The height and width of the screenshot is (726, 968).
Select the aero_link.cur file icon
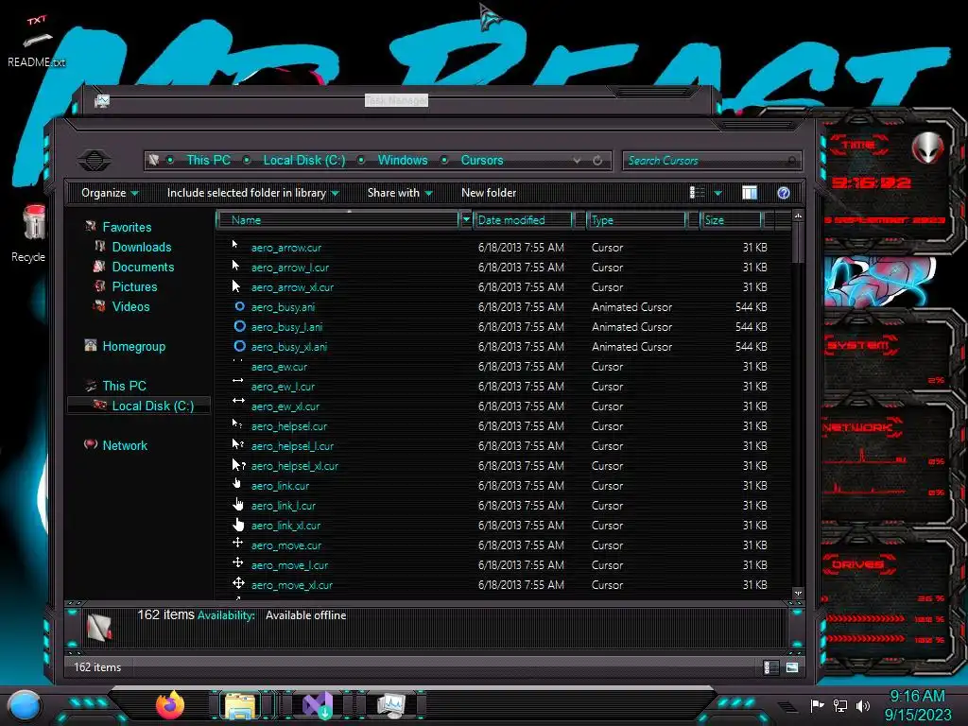(236, 483)
